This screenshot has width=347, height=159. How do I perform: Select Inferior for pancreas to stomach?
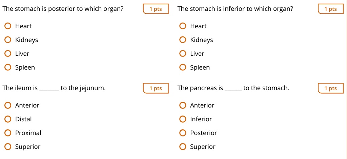pyautogui.click(x=183, y=119)
